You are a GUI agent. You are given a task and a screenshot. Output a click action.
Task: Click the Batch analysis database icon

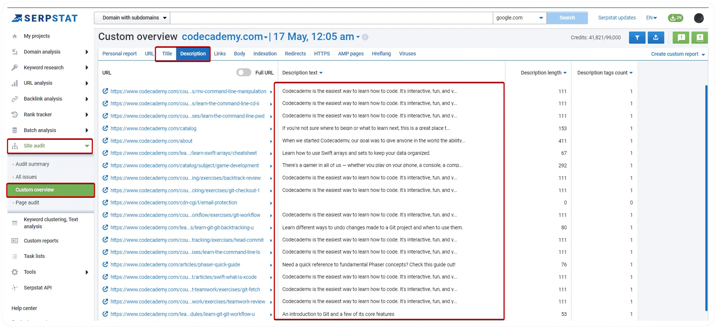[15, 130]
